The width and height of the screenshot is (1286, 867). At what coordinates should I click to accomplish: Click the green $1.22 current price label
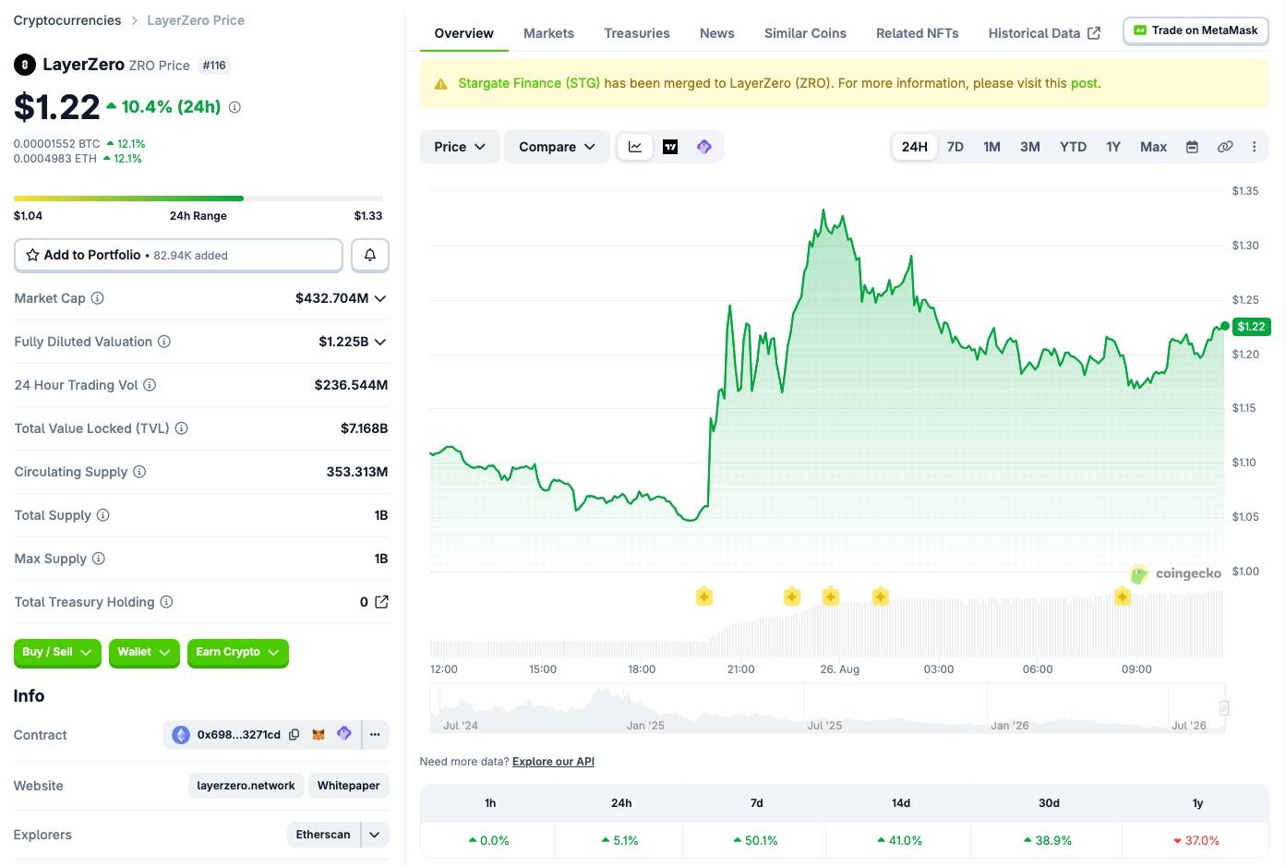click(1251, 327)
